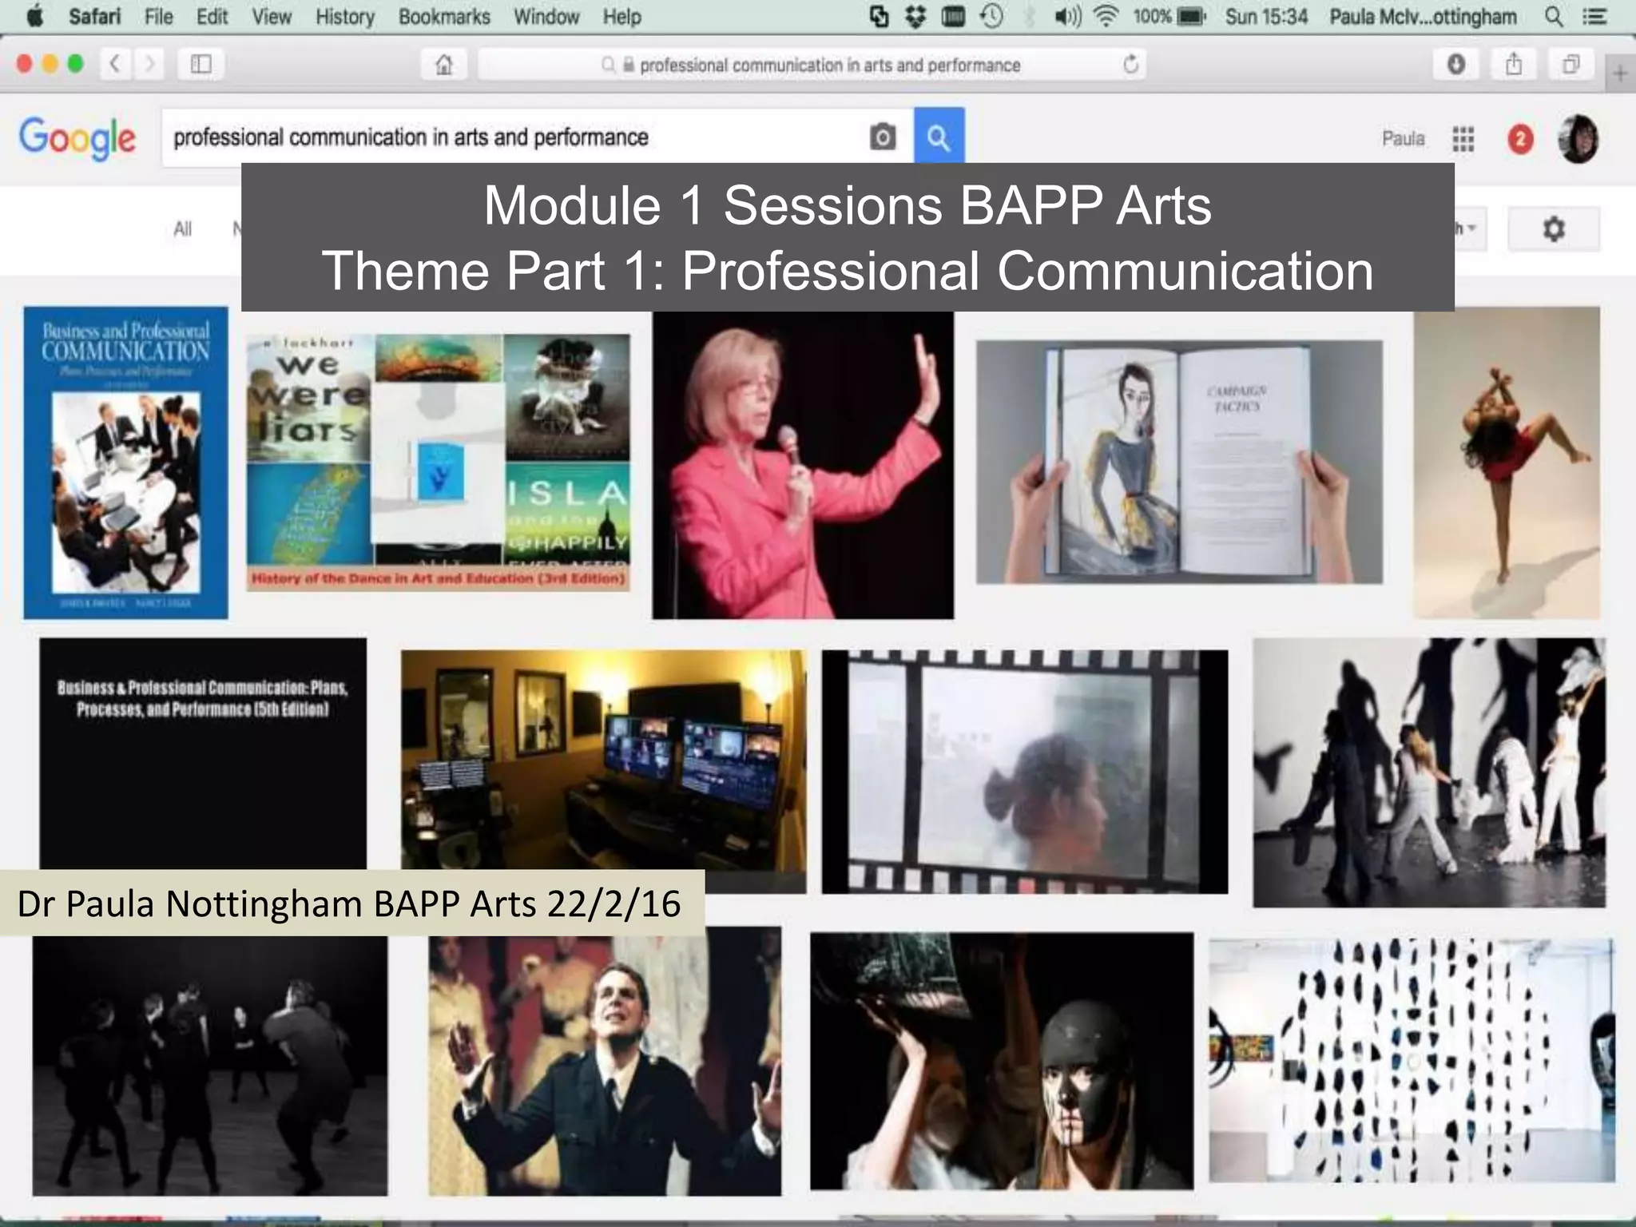Select the All results tab

point(183,230)
